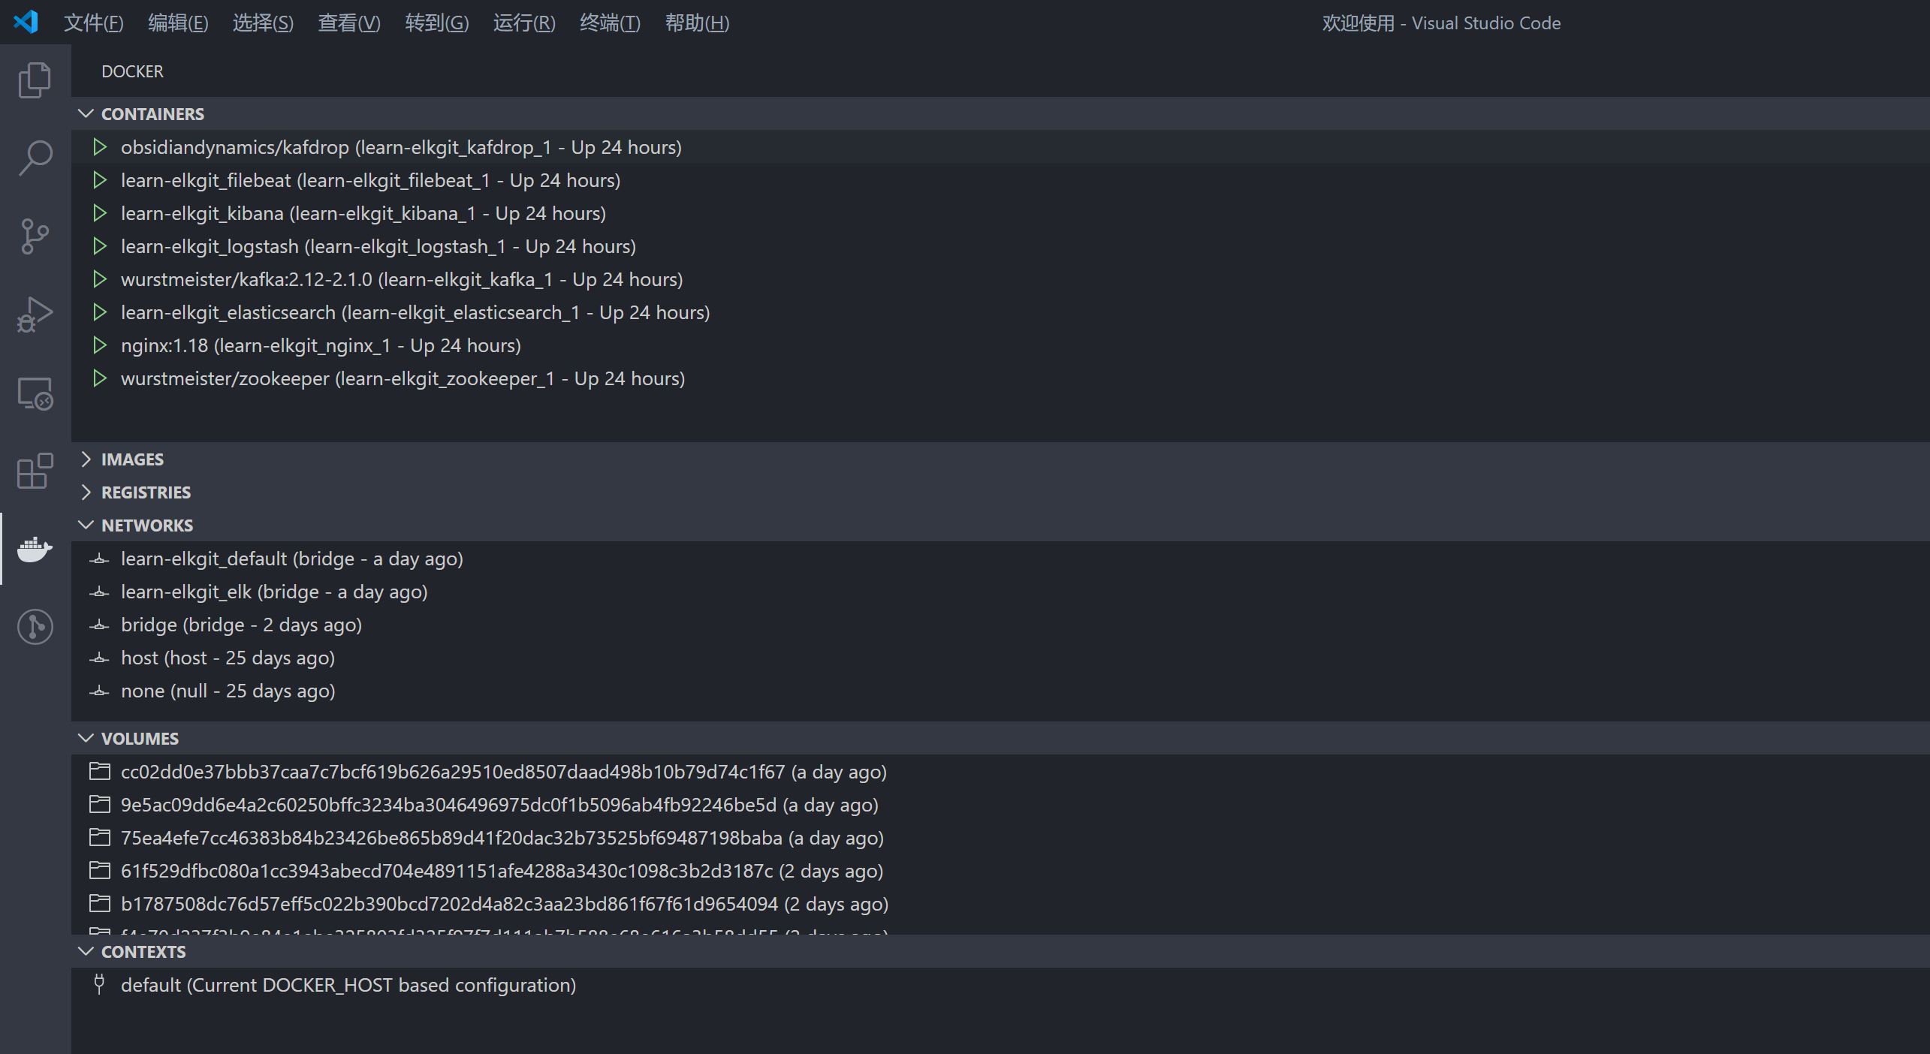
Task: Select learn-elkgit_default network row
Action: [1000, 559]
